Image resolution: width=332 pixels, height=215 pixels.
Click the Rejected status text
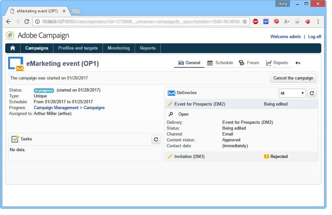point(279,156)
